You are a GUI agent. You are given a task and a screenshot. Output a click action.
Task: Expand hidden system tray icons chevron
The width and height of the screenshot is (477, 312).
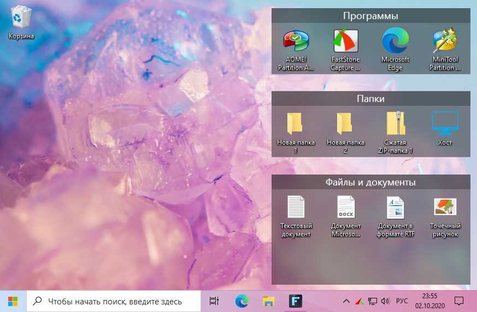coord(346,301)
